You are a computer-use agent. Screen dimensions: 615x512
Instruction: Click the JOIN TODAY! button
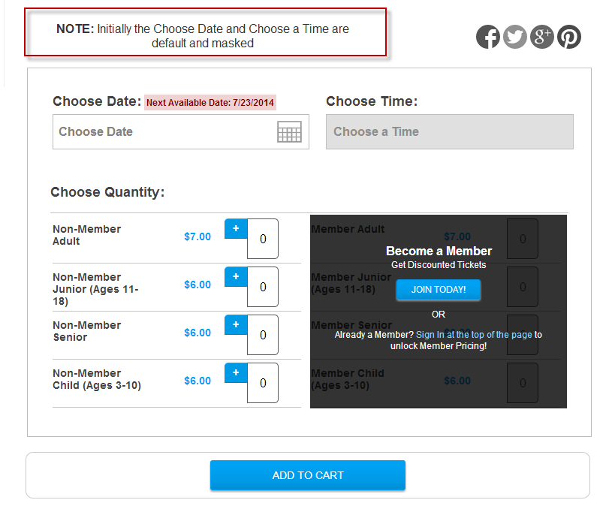(439, 290)
